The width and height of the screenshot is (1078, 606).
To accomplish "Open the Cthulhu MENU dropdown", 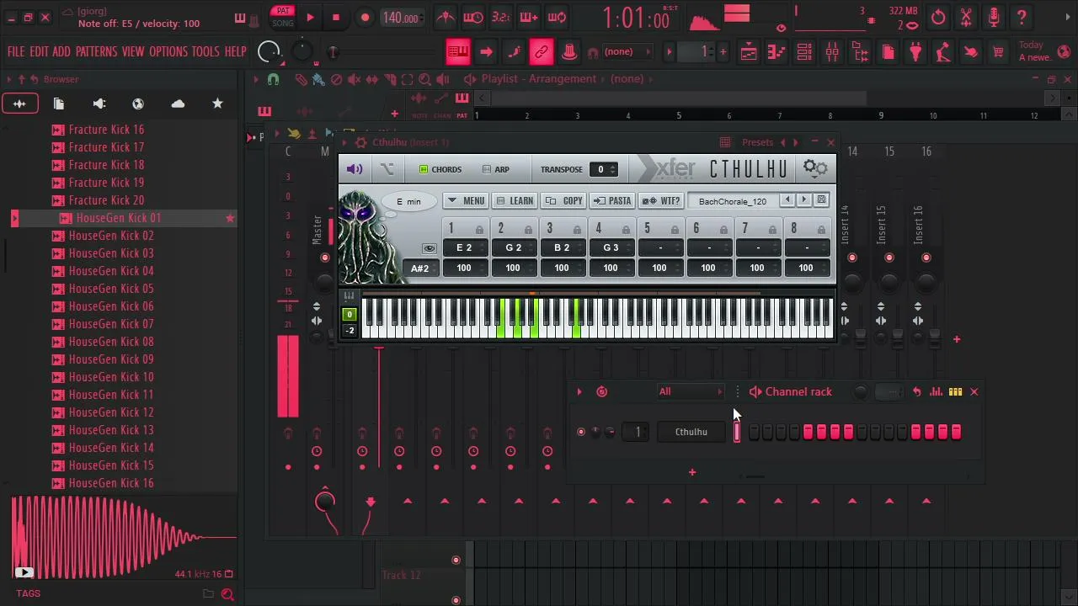I will 464,201.
